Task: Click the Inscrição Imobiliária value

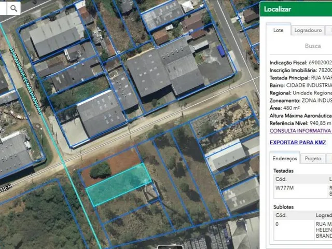Action: click(x=325, y=71)
